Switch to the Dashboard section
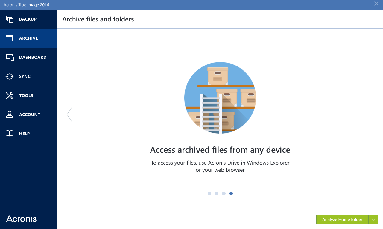The image size is (383, 229). 33,57
